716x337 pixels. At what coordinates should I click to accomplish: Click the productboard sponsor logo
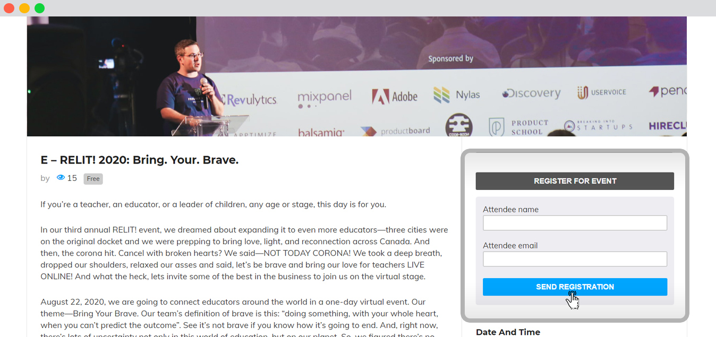click(x=395, y=131)
